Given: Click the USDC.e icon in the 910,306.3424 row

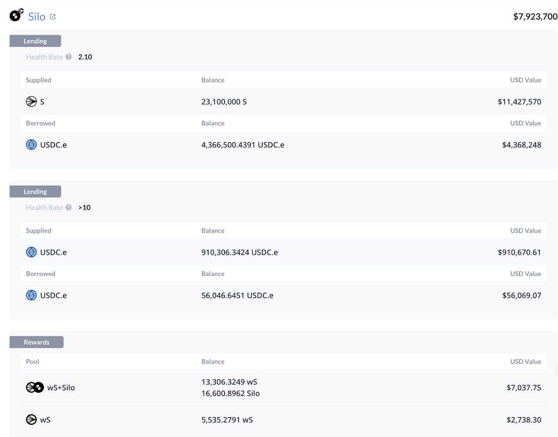Looking at the screenshot, I should [31, 252].
